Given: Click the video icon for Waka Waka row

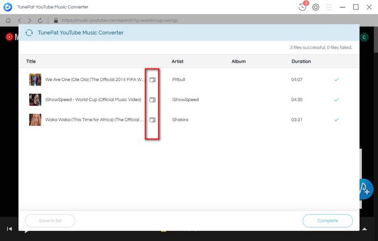Looking at the screenshot, I should [152, 119].
